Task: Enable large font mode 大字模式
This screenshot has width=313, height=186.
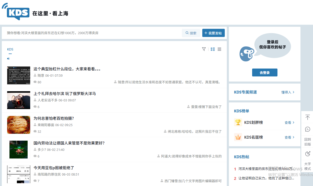Action: pos(308,166)
